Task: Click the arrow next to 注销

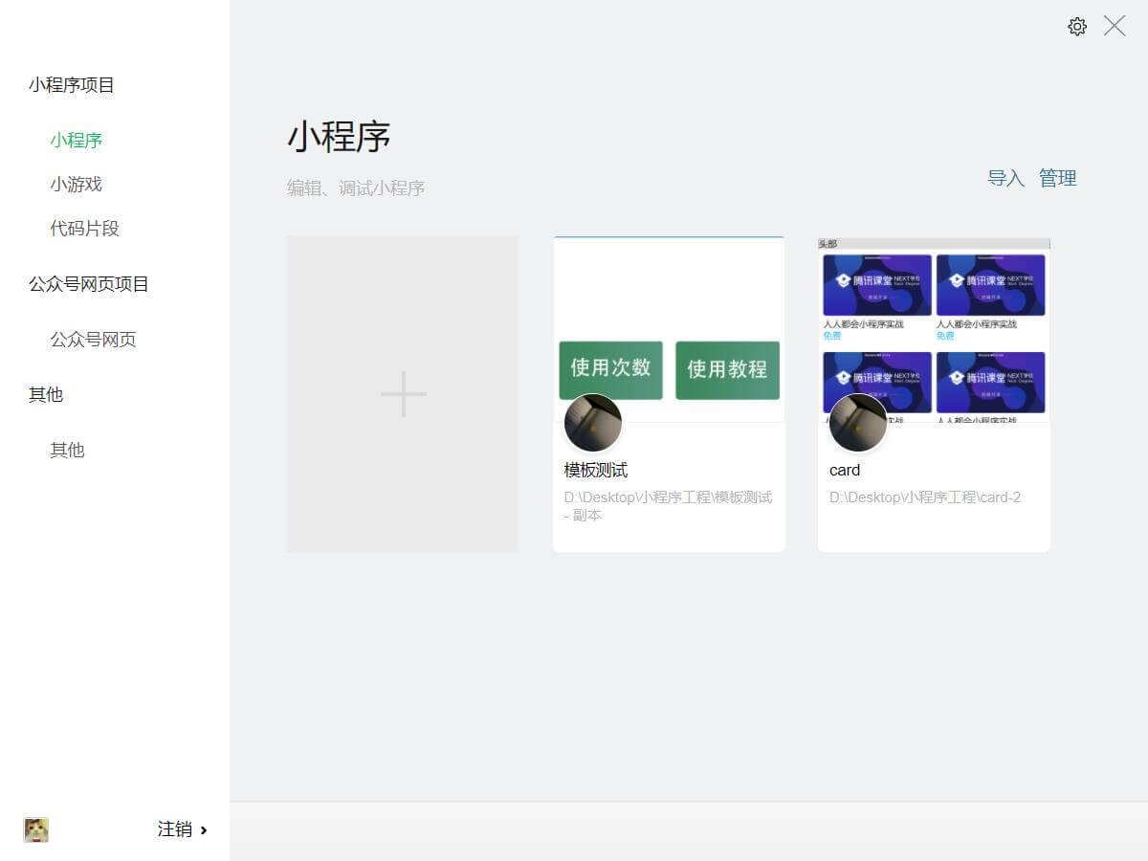Action: (x=204, y=830)
